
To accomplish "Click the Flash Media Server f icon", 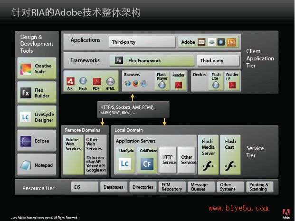I will 208,166.
